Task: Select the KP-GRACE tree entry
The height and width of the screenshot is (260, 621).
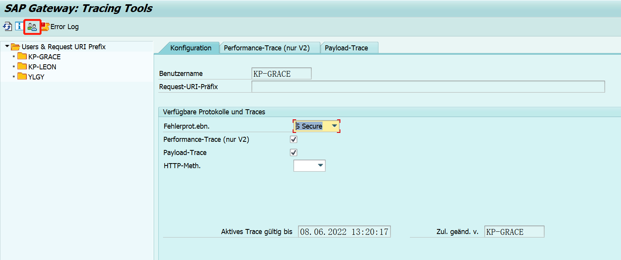Action: (44, 57)
